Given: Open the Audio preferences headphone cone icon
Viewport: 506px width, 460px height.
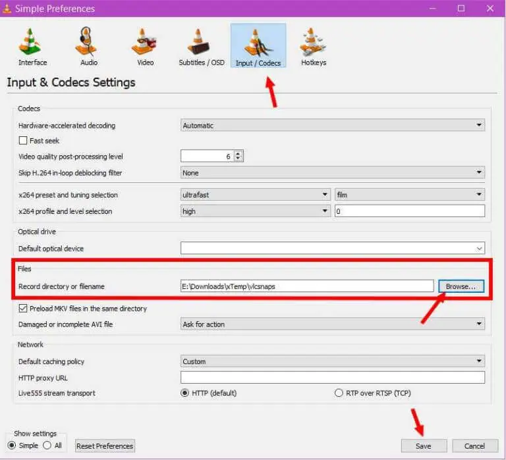Looking at the screenshot, I should pos(86,41).
